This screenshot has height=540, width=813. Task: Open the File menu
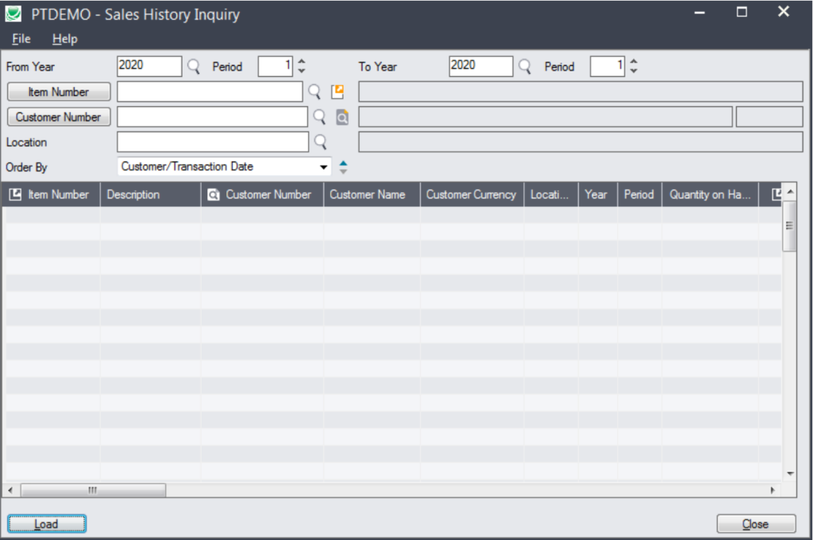point(21,39)
